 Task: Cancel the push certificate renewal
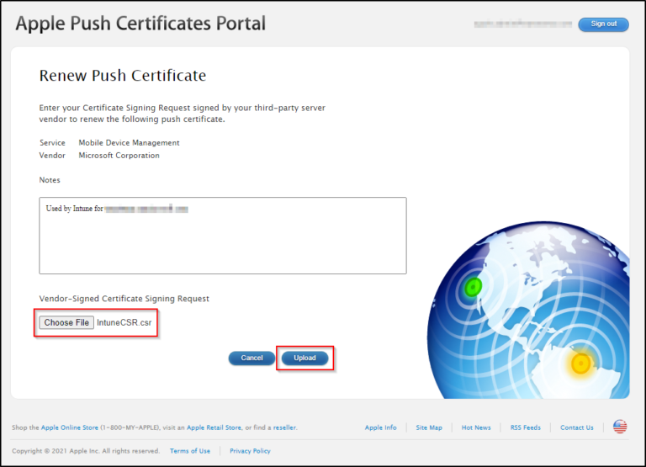pos(252,358)
